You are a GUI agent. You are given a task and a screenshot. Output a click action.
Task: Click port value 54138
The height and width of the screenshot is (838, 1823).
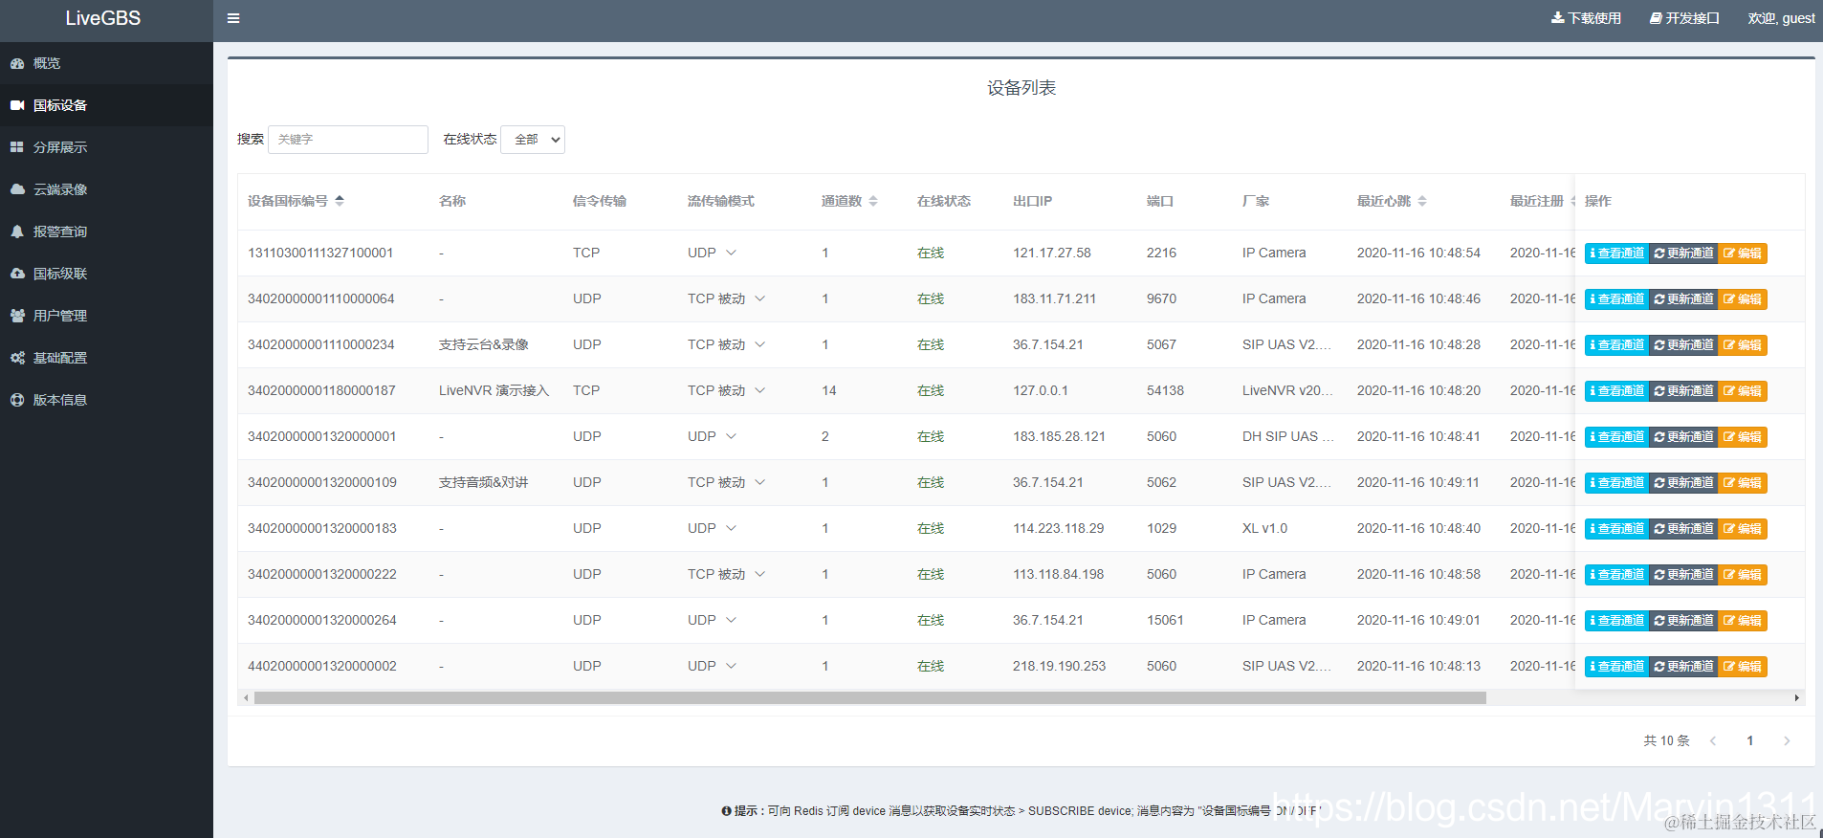pyautogui.click(x=1165, y=390)
